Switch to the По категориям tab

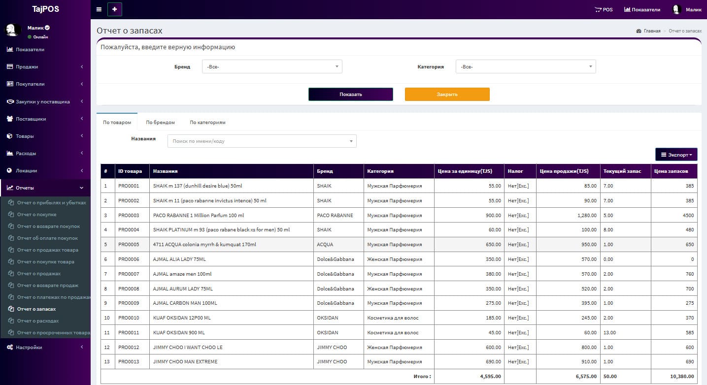click(207, 122)
